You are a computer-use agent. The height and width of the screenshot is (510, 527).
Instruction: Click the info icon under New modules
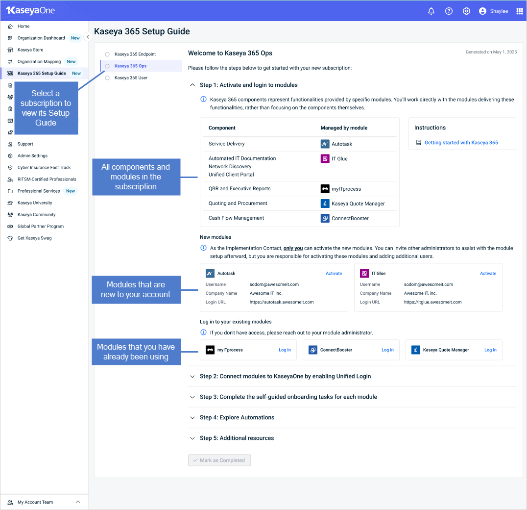tap(203, 248)
